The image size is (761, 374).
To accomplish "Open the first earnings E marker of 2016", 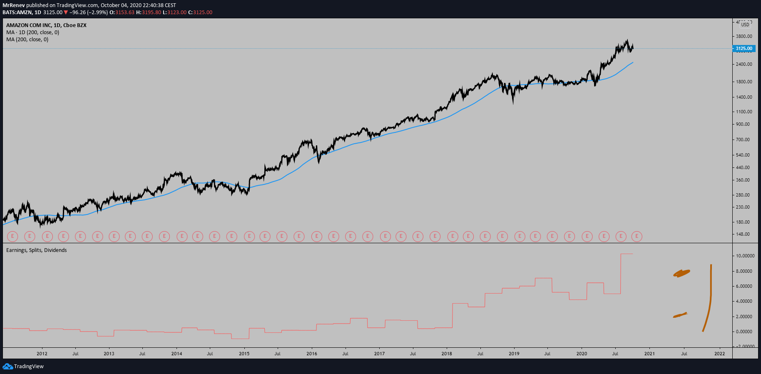I will 317,237.
